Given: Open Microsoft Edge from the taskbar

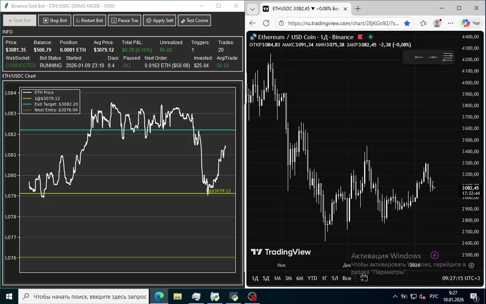Looking at the screenshot, I should pyautogui.click(x=159, y=296).
